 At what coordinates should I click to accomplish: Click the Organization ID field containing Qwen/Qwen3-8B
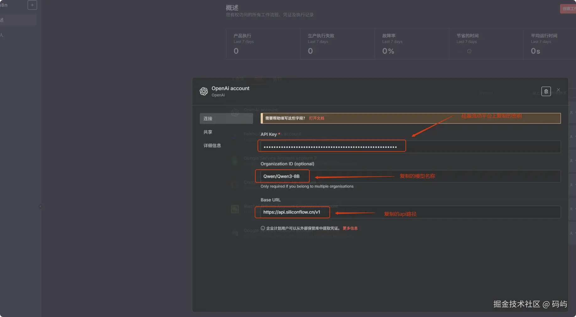[x=410, y=176]
